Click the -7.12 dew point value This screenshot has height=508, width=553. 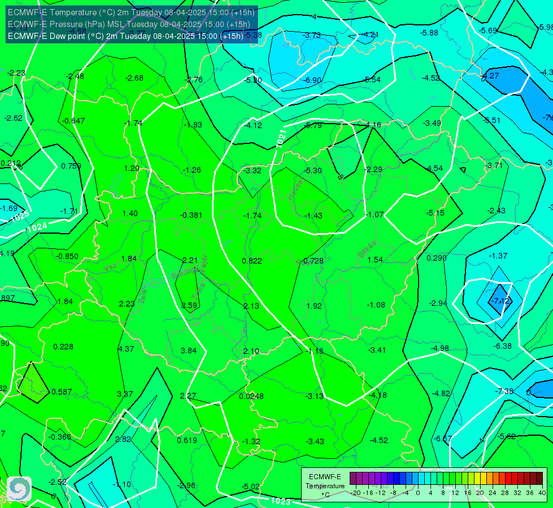501,301
